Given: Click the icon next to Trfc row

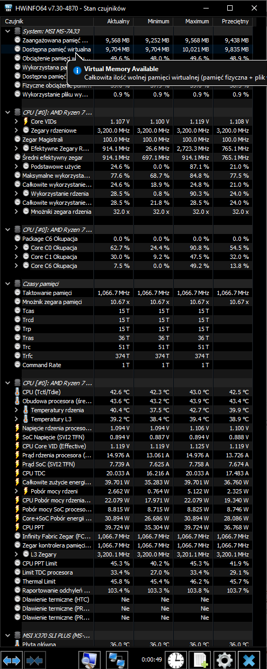Looking at the screenshot, I should 17,355.
